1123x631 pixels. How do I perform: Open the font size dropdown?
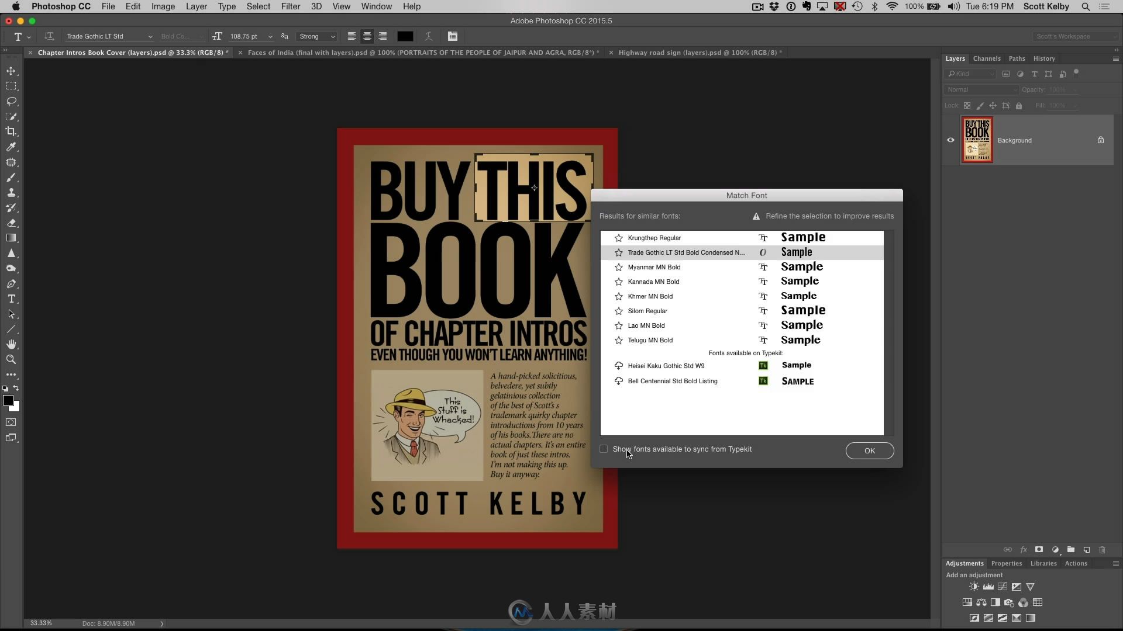click(270, 36)
